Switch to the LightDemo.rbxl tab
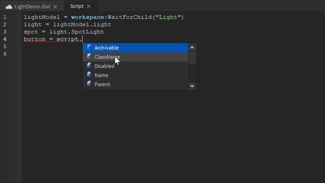325x183 pixels. coord(32,7)
